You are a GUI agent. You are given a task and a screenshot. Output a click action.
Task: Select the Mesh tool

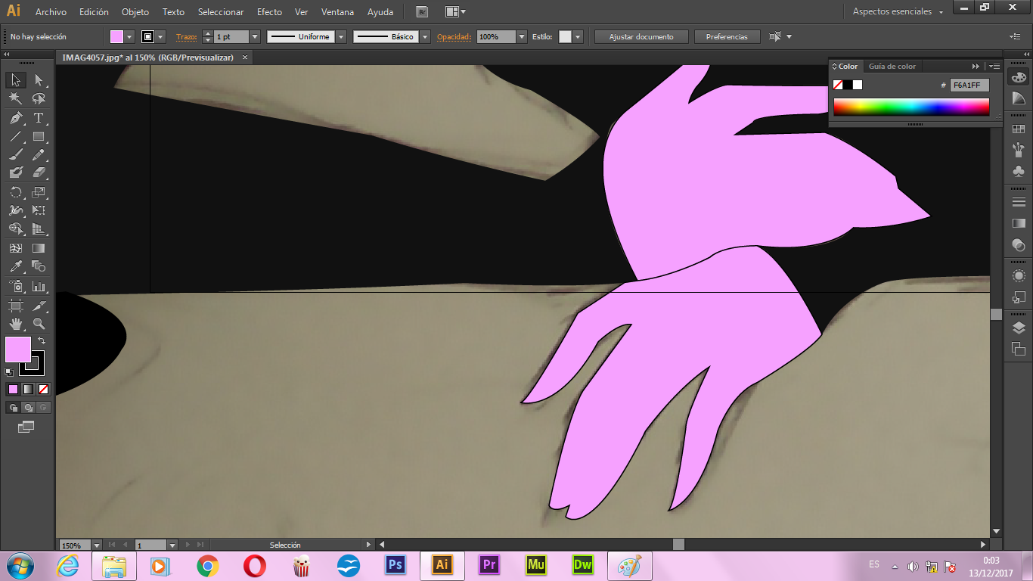tap(15, 248)
